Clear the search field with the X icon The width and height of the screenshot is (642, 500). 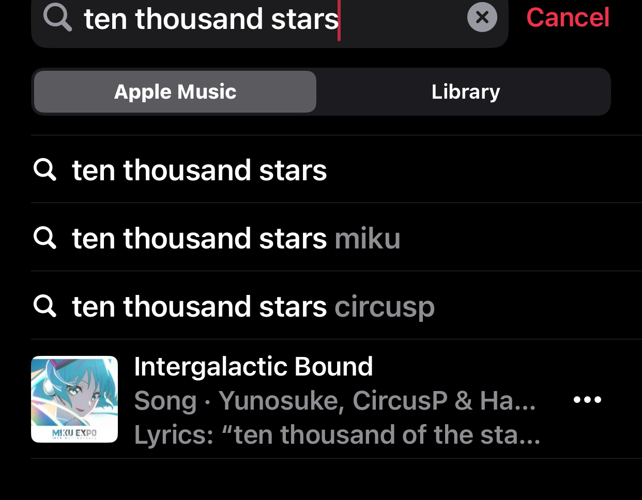pyautogui.click(x=482, y=18)
